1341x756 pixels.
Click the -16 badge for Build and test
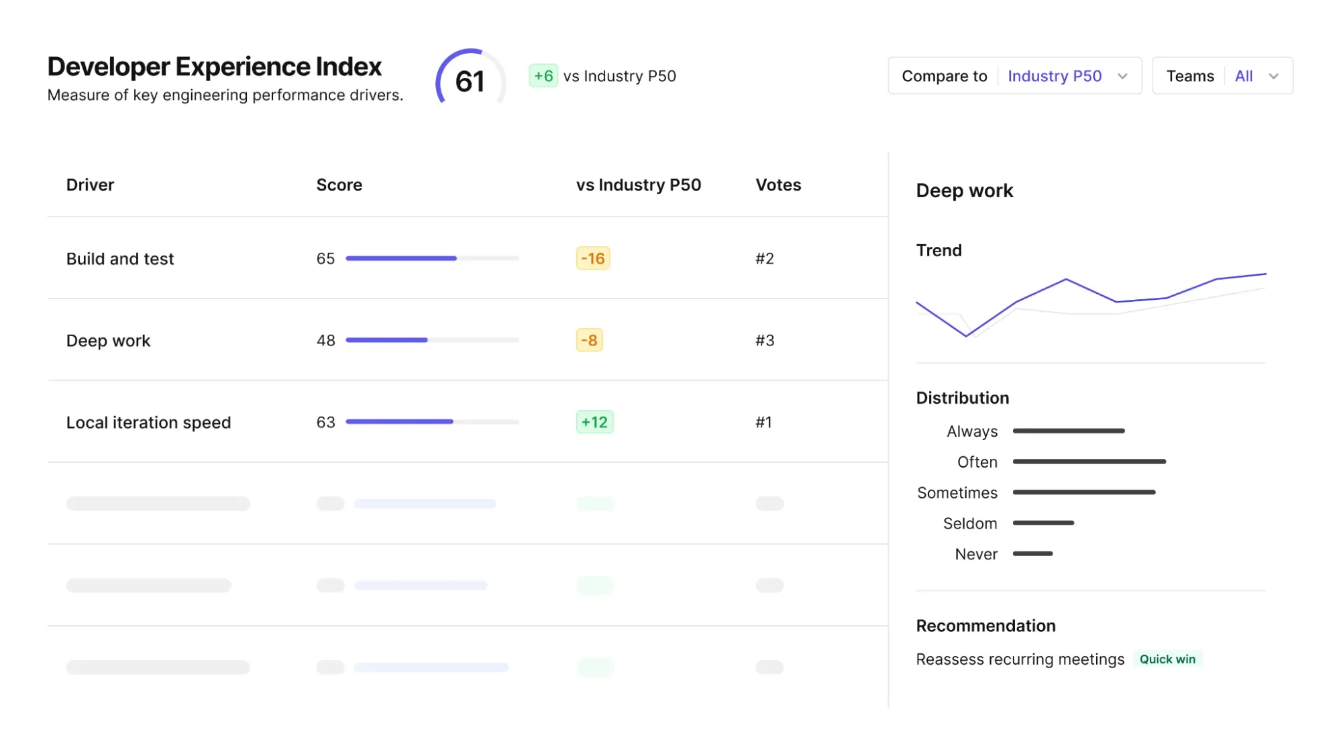point(593,258)
